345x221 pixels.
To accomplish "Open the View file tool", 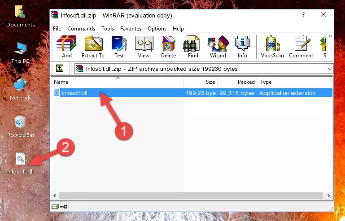I will click(x=144, y=47).
